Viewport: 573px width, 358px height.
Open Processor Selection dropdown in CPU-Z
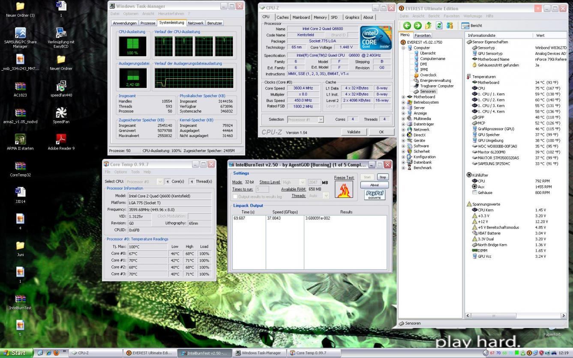(x=321, y=119)
